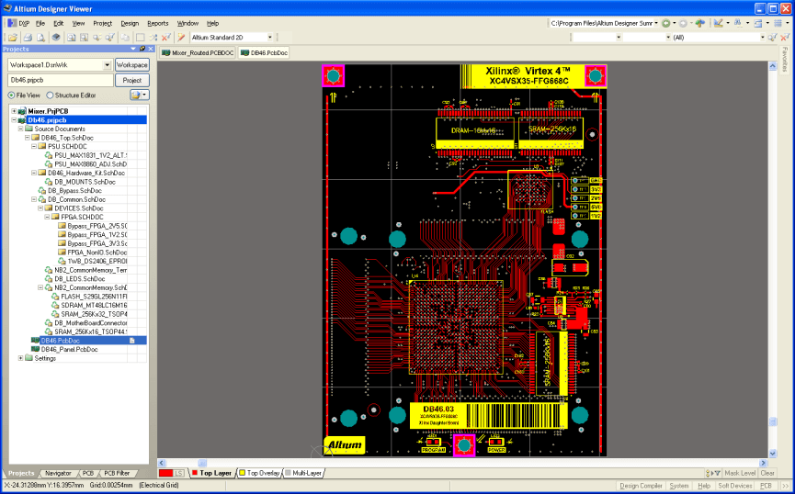795x494 pixels.
Task: Open the Design menu
Action: pyautogui.click(x=130, y=23)
